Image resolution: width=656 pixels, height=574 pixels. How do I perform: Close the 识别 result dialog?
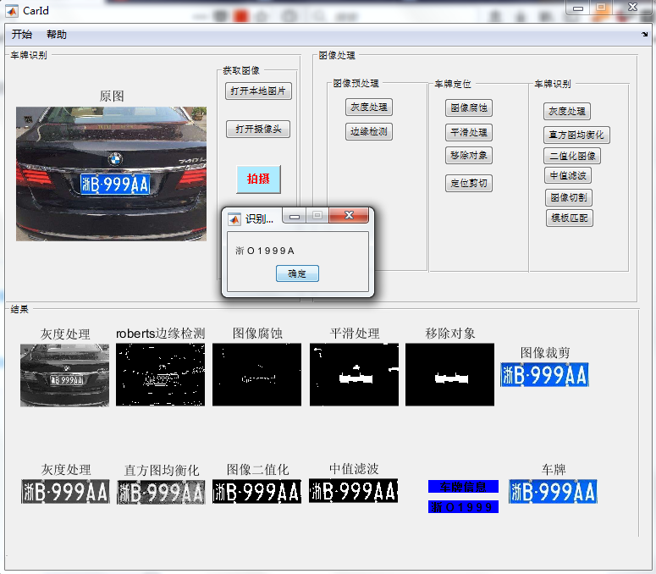click(x=349, y=215)
